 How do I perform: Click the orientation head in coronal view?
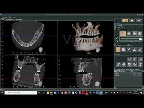point(40,83)
